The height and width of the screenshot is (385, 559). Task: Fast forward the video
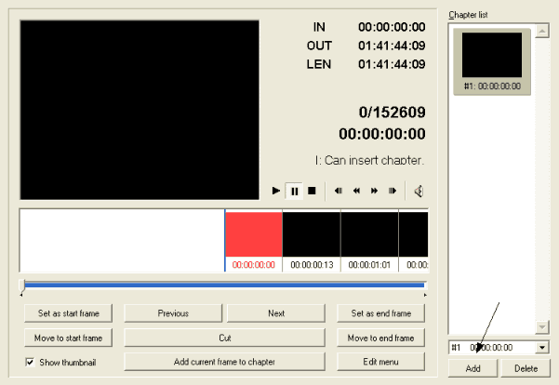coord(374,191)
